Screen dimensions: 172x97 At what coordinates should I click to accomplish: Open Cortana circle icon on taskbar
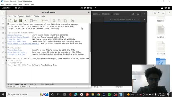click(x=52, y=95)
